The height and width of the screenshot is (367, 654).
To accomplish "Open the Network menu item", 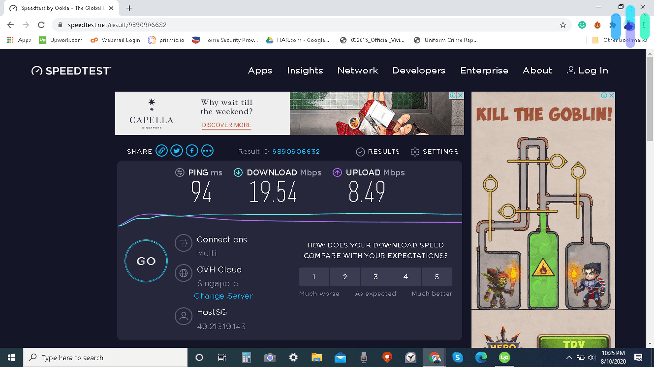I will pyautogui.click(x=357, y=70).
